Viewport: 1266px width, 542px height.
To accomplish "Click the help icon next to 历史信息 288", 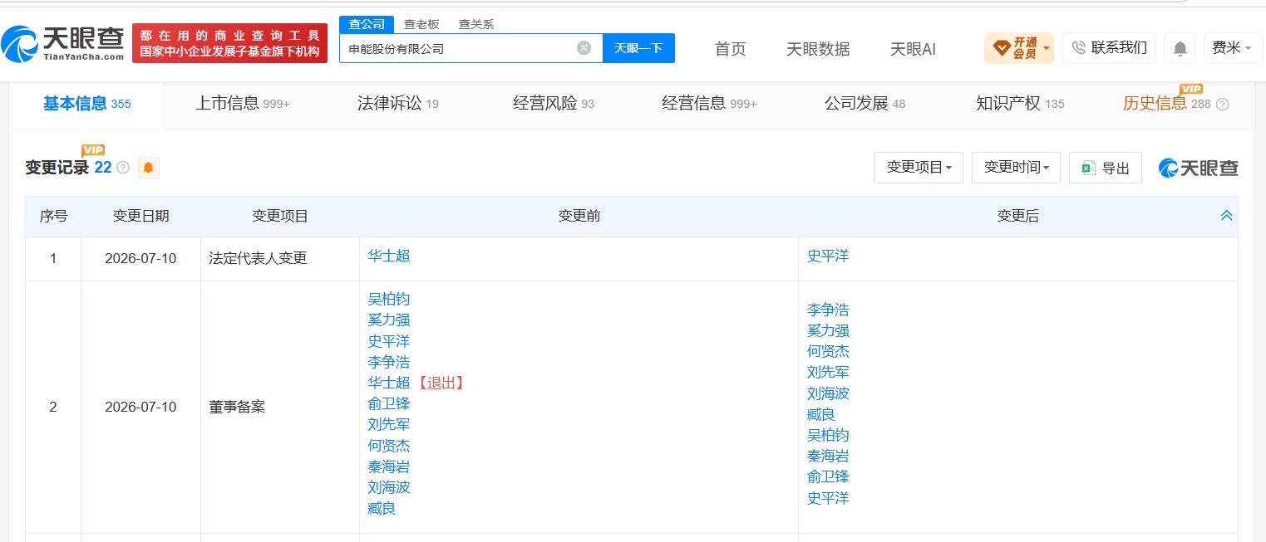I will coord(1222,105).
